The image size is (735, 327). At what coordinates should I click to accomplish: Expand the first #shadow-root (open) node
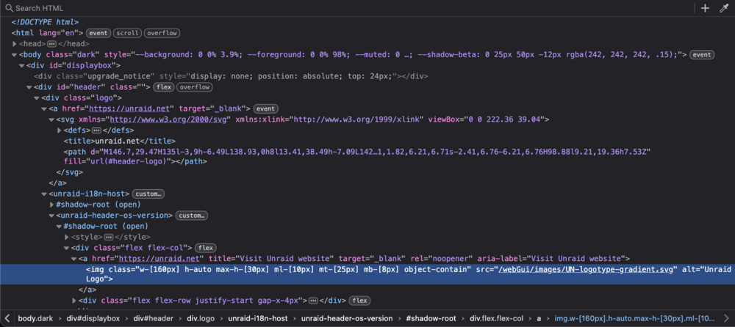(x=51, y=205)
